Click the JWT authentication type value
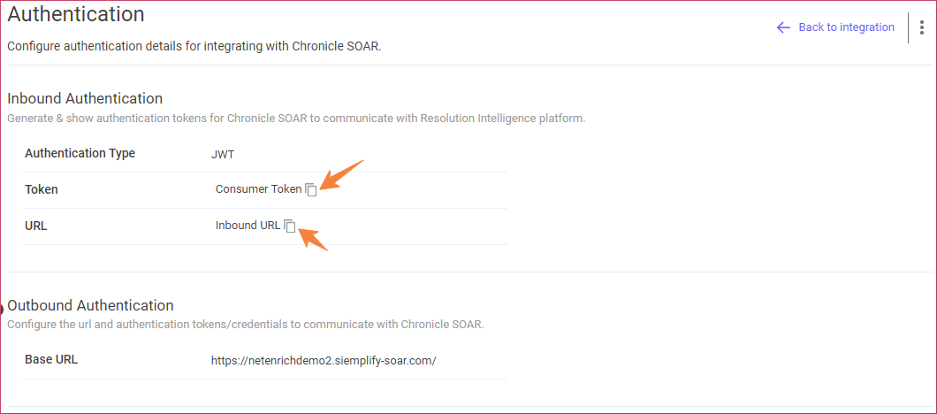The width and height of the screenshot is (937, 414). 223,154
